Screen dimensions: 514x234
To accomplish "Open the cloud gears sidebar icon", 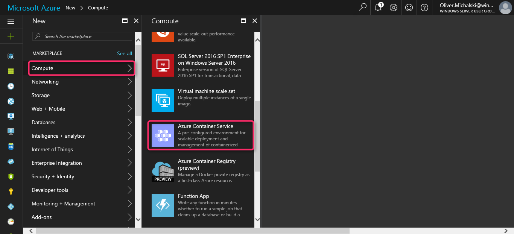I will click(11, 161).
